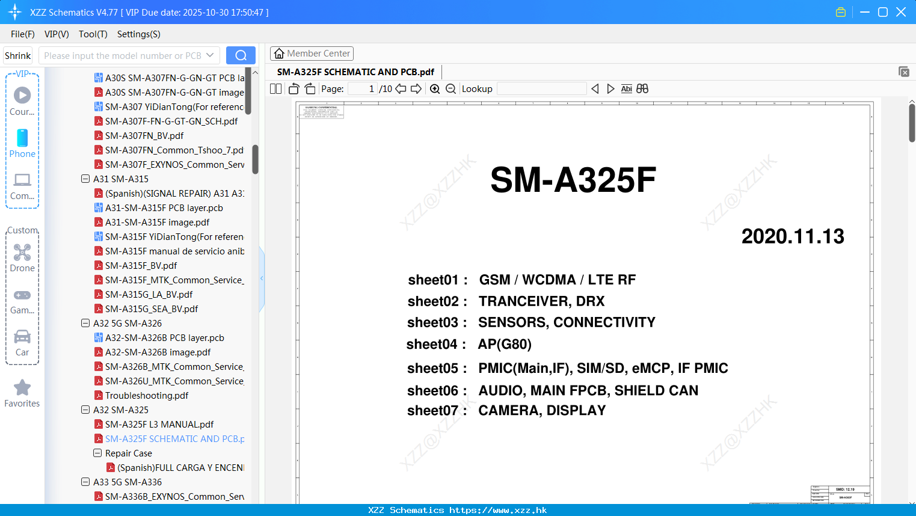Open advanced search with the binoculars icon
The width and height of the screenshot is (916, 516).
click(x=642, y=88)
